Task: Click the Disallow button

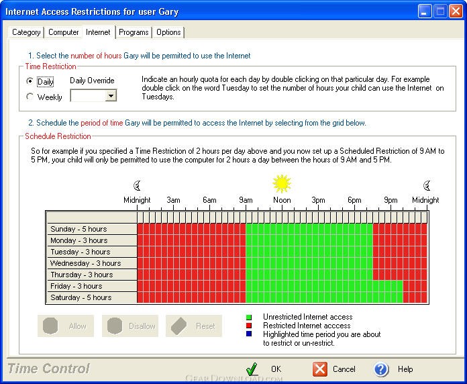Action: point(130,326)
